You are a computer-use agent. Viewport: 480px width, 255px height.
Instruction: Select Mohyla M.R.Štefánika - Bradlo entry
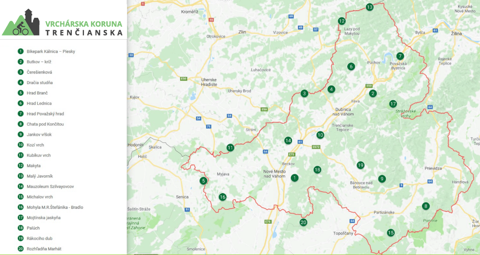[x=55, y=207]
